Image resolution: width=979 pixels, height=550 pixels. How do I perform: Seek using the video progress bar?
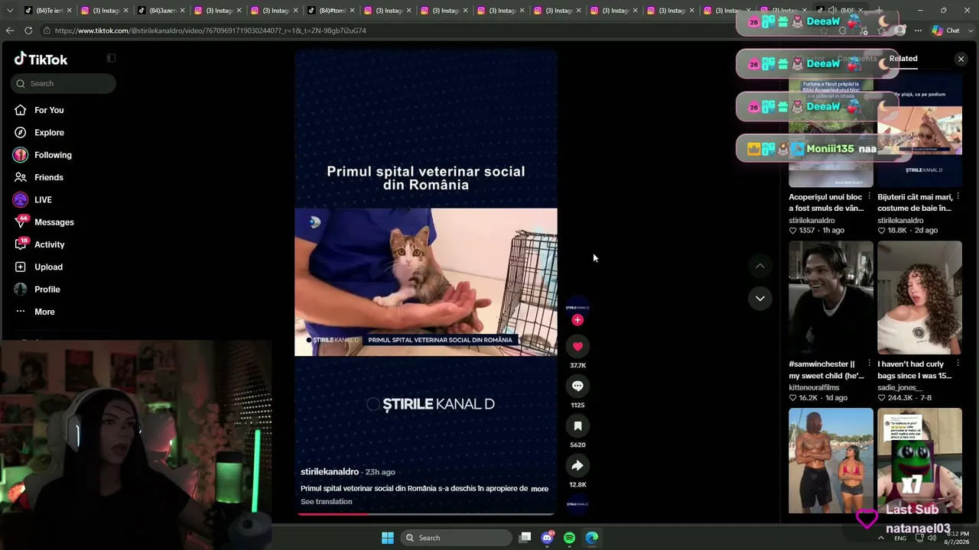pos(426,514)
